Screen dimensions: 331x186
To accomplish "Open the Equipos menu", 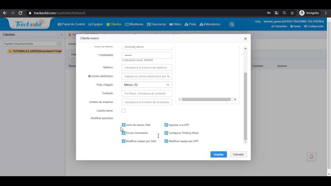I will click(x=95, y=24).
